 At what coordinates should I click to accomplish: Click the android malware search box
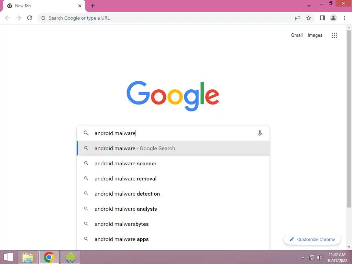click(173, 133)
